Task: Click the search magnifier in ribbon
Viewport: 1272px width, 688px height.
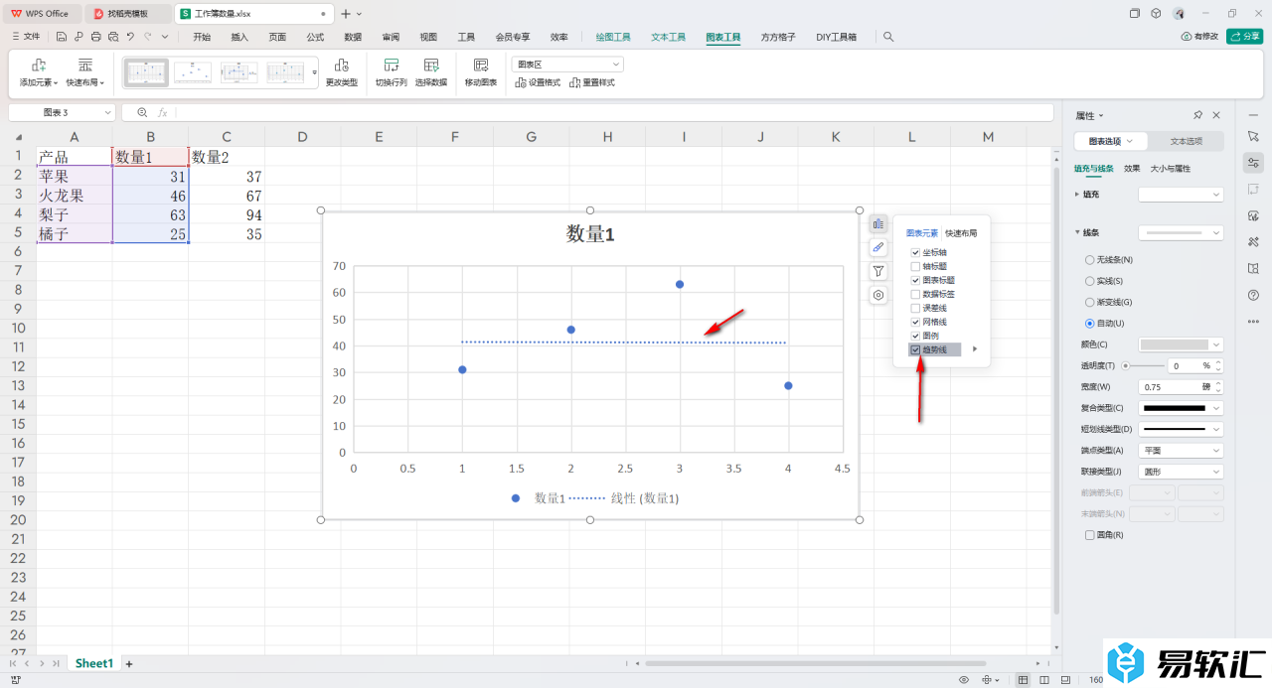Action: point(888,37)
